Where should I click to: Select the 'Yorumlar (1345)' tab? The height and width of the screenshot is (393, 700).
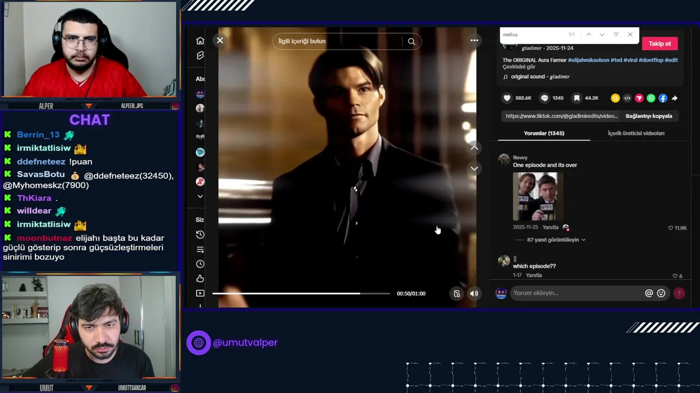click(x=544, y=133)
